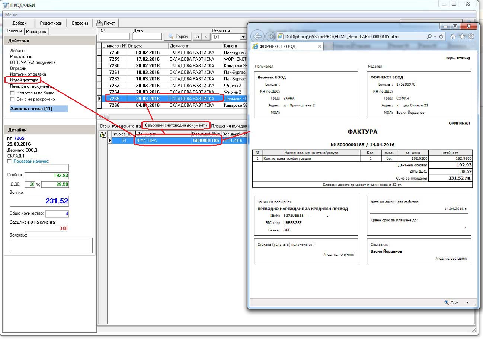
Task: Toggle Показвай налично checkbox
Action: click(9, 161)
